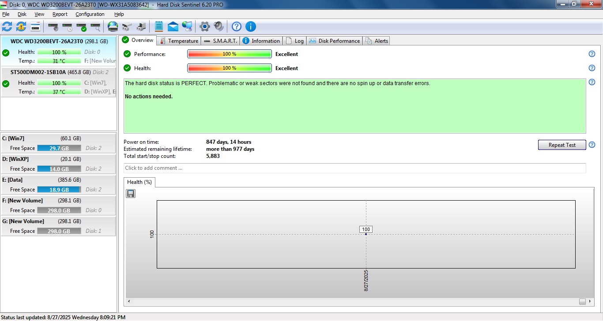This screenshot has height=321, width=603.
Task: Select the C: [Win7] partition label
Action: pos(13,138)
